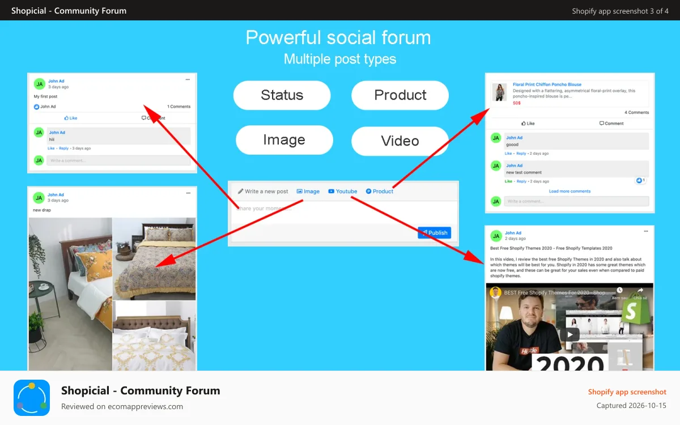Click 'Shopify app screenshot' orange label
This screenshot has width=680, height=425.
tap(627, 392)
